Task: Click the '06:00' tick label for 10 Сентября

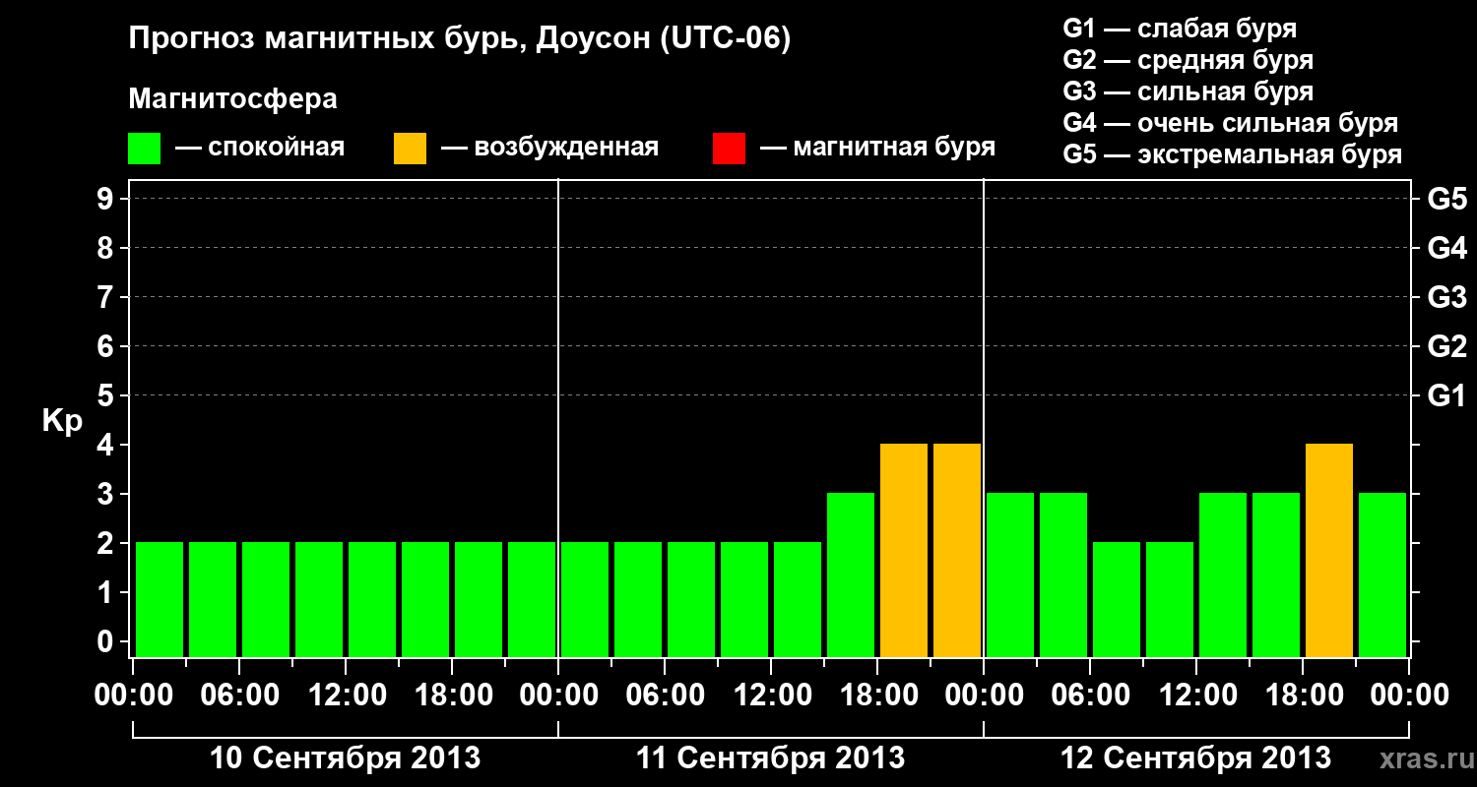Action: [x=239, y=696]
